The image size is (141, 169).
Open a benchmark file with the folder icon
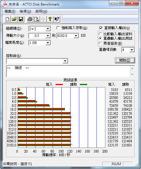pos(14,19)
